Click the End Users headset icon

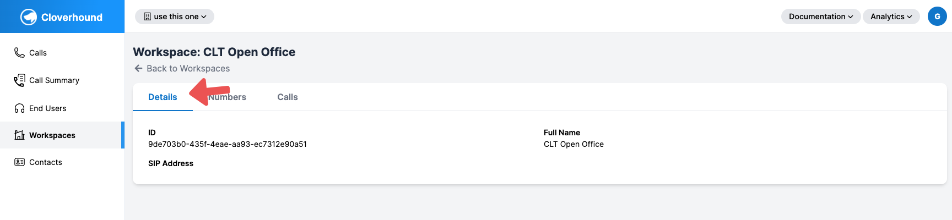19,108
